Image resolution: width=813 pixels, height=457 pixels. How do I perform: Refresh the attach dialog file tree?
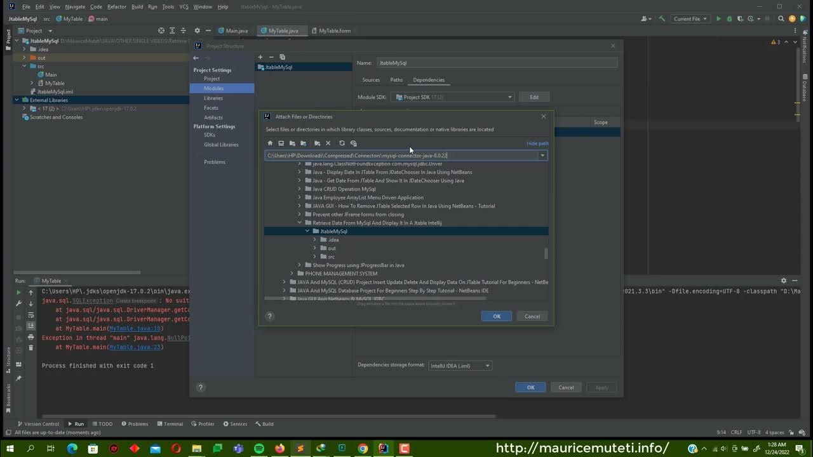tap(342, 143)
